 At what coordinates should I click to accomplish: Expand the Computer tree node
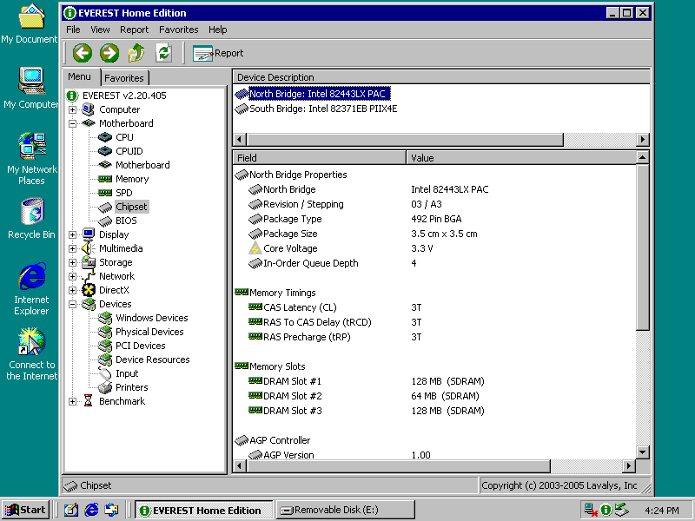(x=73, y=109)
